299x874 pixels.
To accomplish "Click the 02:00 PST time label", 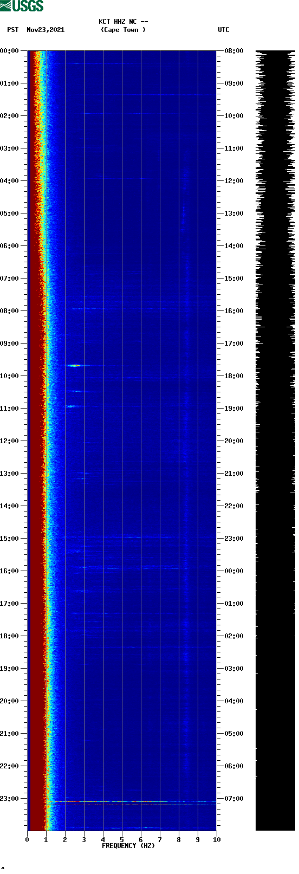I will tap(10, 116).
